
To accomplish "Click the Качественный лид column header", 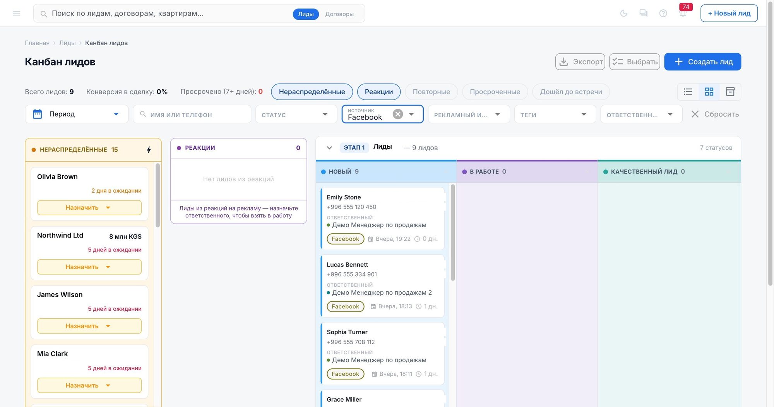I will 669,171.
